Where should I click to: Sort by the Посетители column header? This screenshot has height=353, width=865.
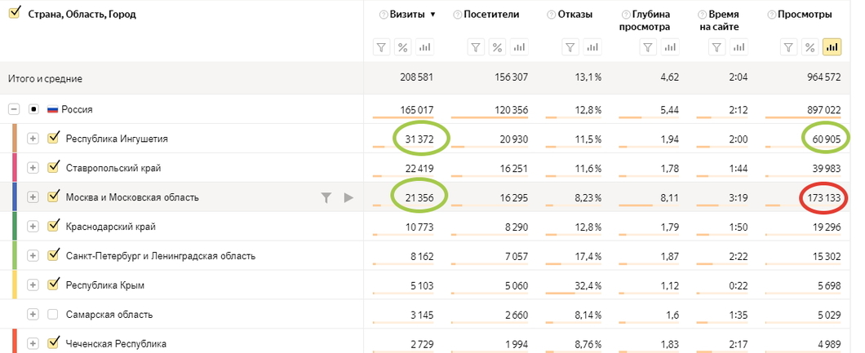click(491, 15)
